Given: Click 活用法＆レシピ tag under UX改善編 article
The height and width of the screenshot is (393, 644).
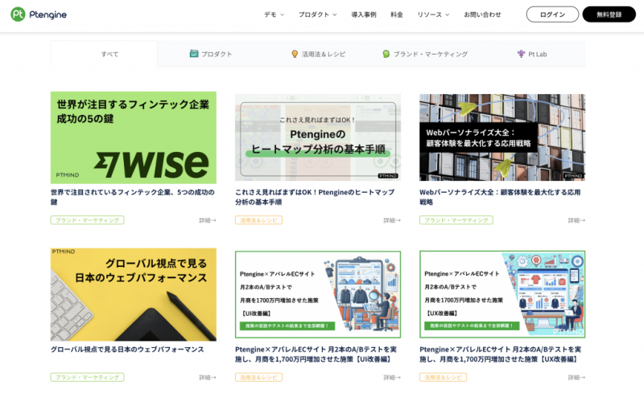Looking at the screenshot, I should (x=443, y=378).
